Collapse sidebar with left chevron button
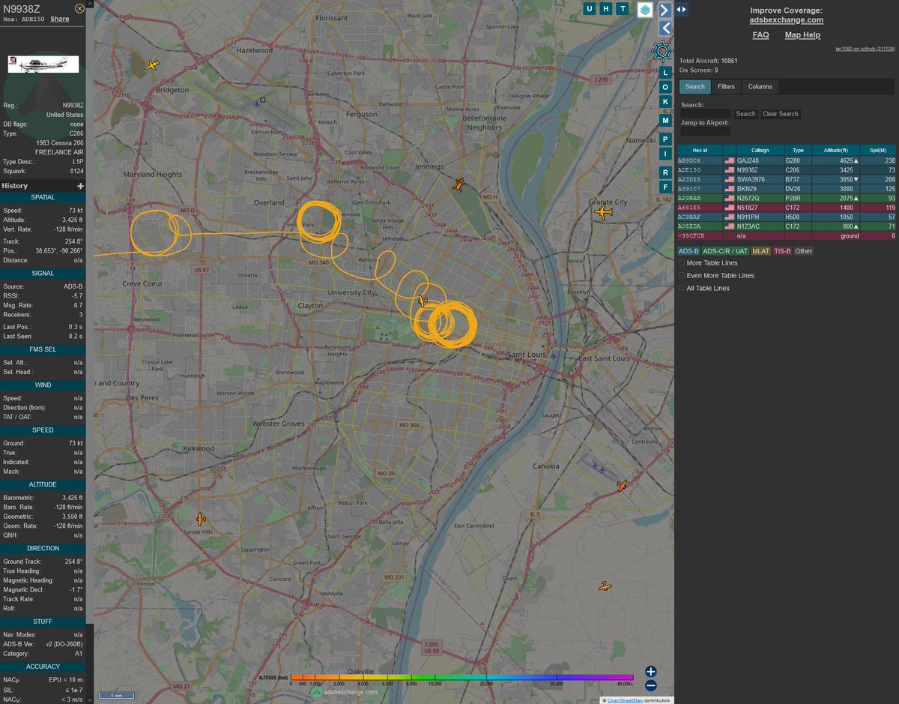 [665, 28]
